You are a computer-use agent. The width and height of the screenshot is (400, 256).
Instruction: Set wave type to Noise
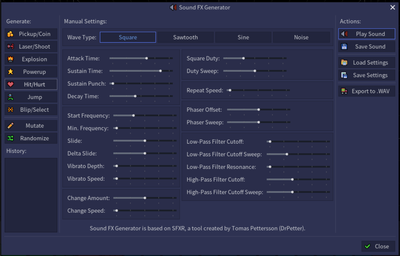pos(301,37)
